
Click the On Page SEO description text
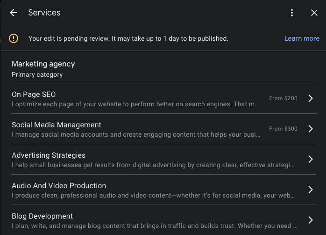point(135,104)
